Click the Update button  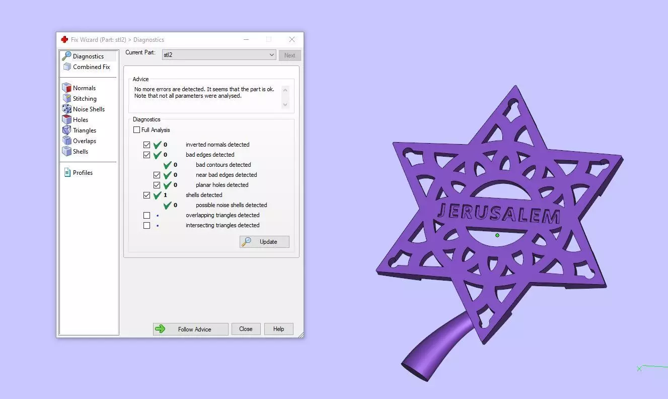point(264,242)
